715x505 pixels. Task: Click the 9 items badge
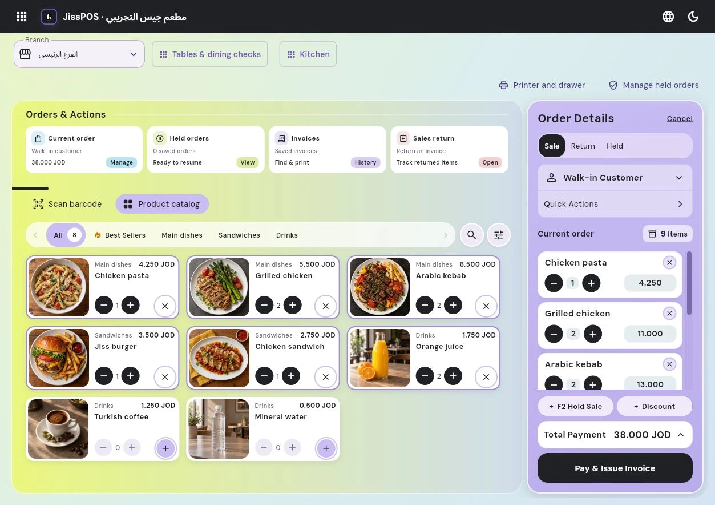tap(668, 234)
